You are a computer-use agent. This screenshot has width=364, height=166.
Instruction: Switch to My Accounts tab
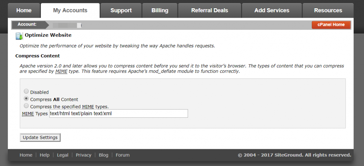click(70, 10)
